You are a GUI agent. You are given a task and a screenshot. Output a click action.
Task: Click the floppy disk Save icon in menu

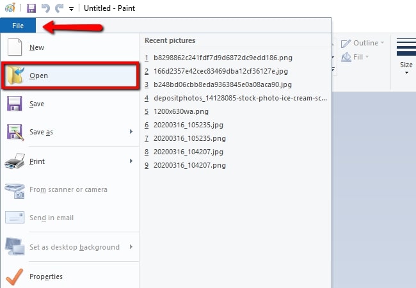14,104
